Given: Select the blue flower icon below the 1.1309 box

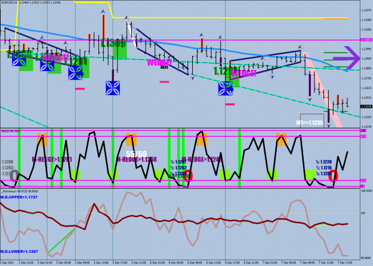Looking at the screenshot, I should (x=113, y=88).
